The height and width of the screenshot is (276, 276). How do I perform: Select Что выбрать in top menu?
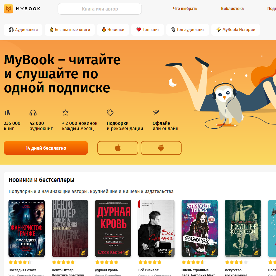coord(185,9)
